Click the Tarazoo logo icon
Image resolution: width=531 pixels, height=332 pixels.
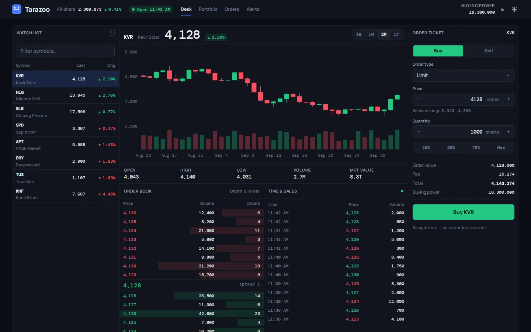click(17, 9)
